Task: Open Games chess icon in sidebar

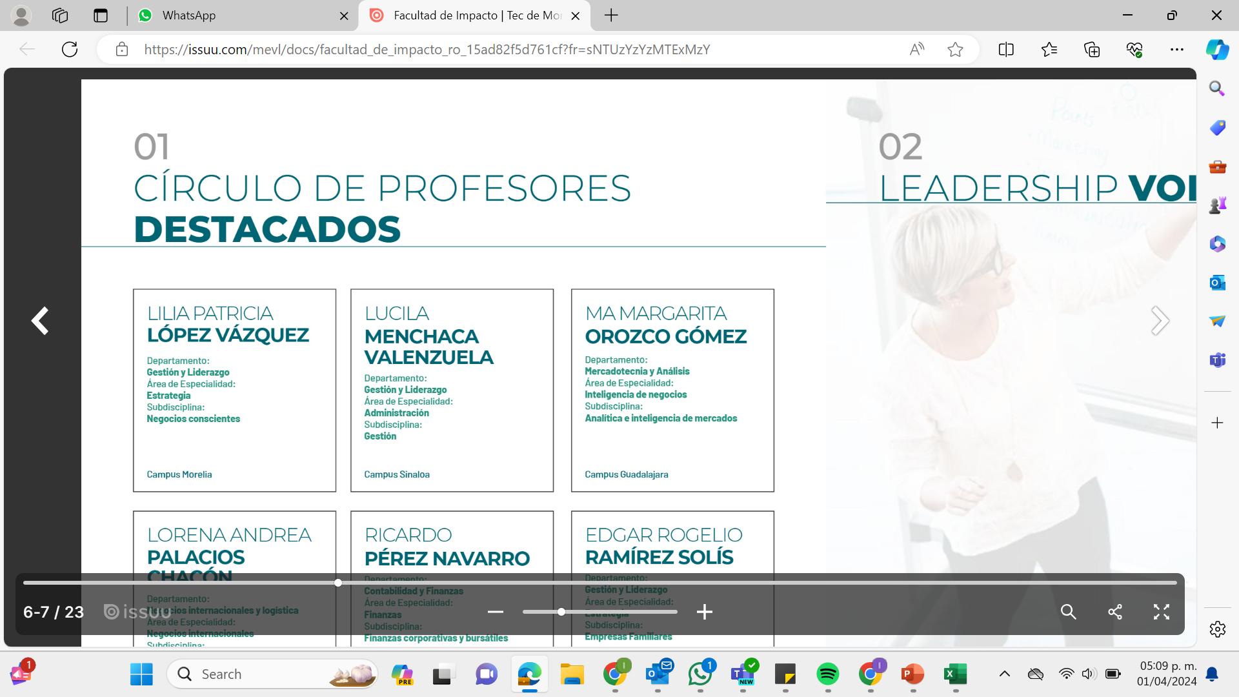Action: [x=1217, y=205]
